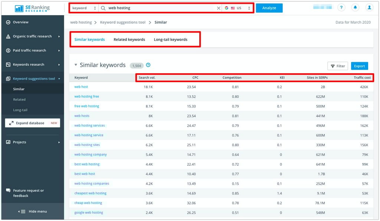Click the Organic traffic research icon

[x=8, y=36]
